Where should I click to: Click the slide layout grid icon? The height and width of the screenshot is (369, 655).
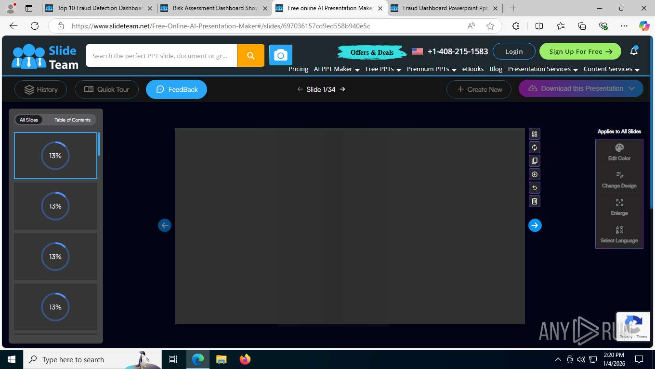535,134
